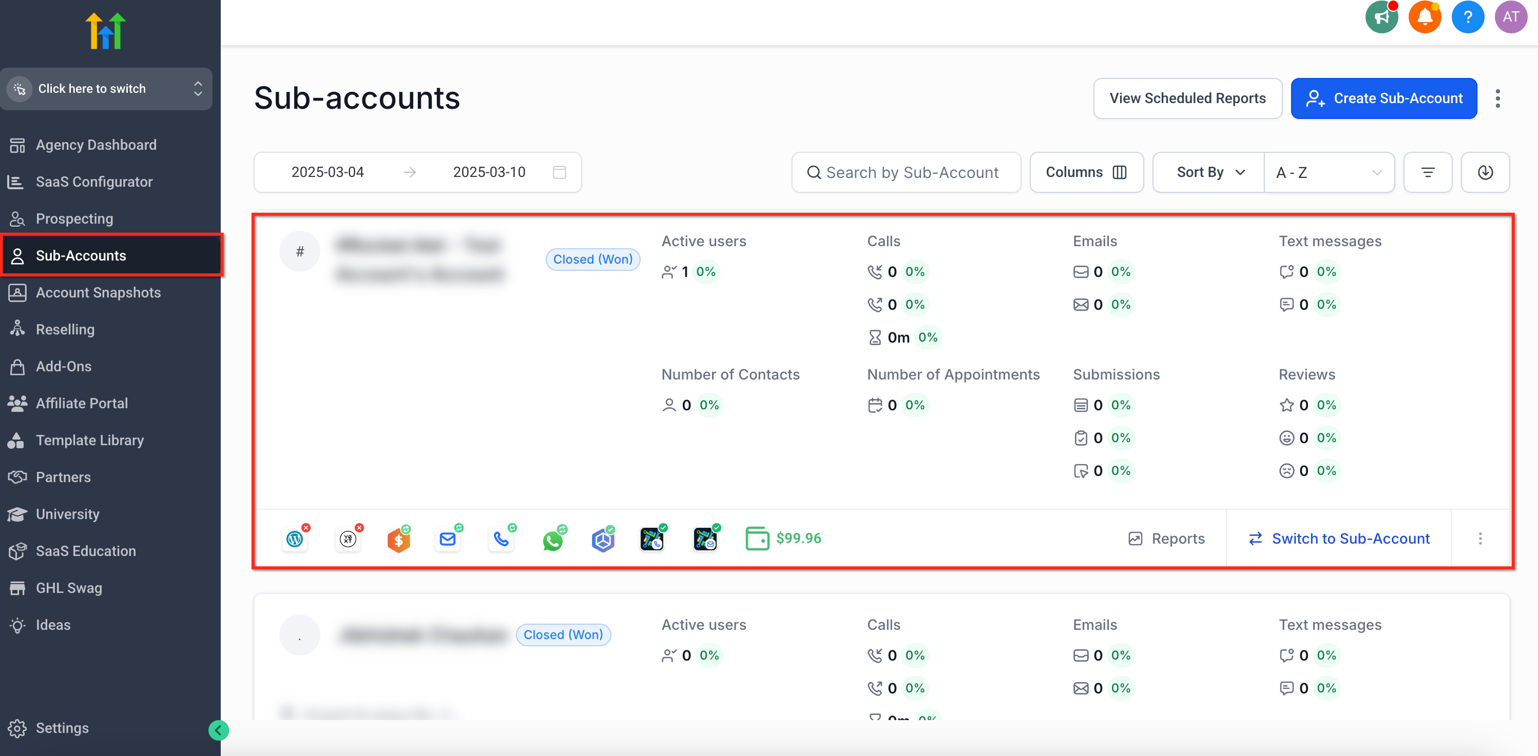The image size is (1538, 756).
Task: Collapse the sidebar with green arrow
Action: [219, 730]
